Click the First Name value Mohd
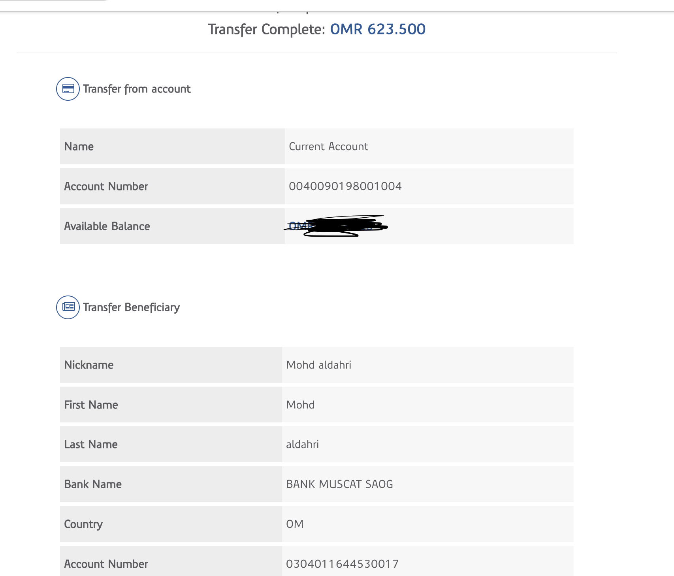This screenshot has width=674, height=576. coord(300,405)
